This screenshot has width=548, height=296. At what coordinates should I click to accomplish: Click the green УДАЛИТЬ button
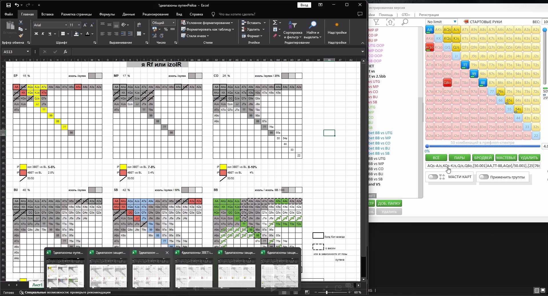coord(529,158)
